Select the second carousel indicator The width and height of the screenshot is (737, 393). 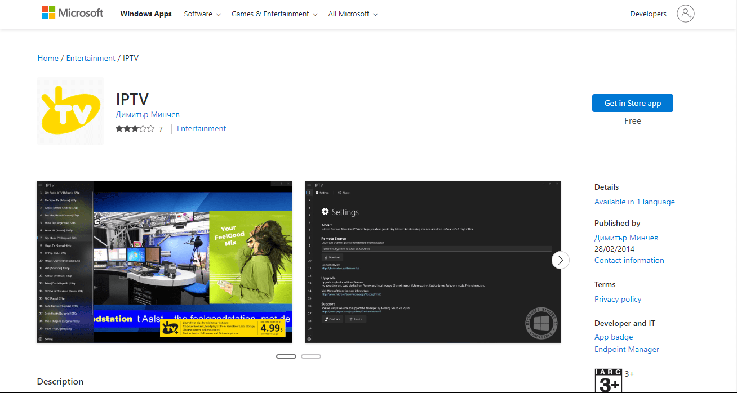coord(311,356)
